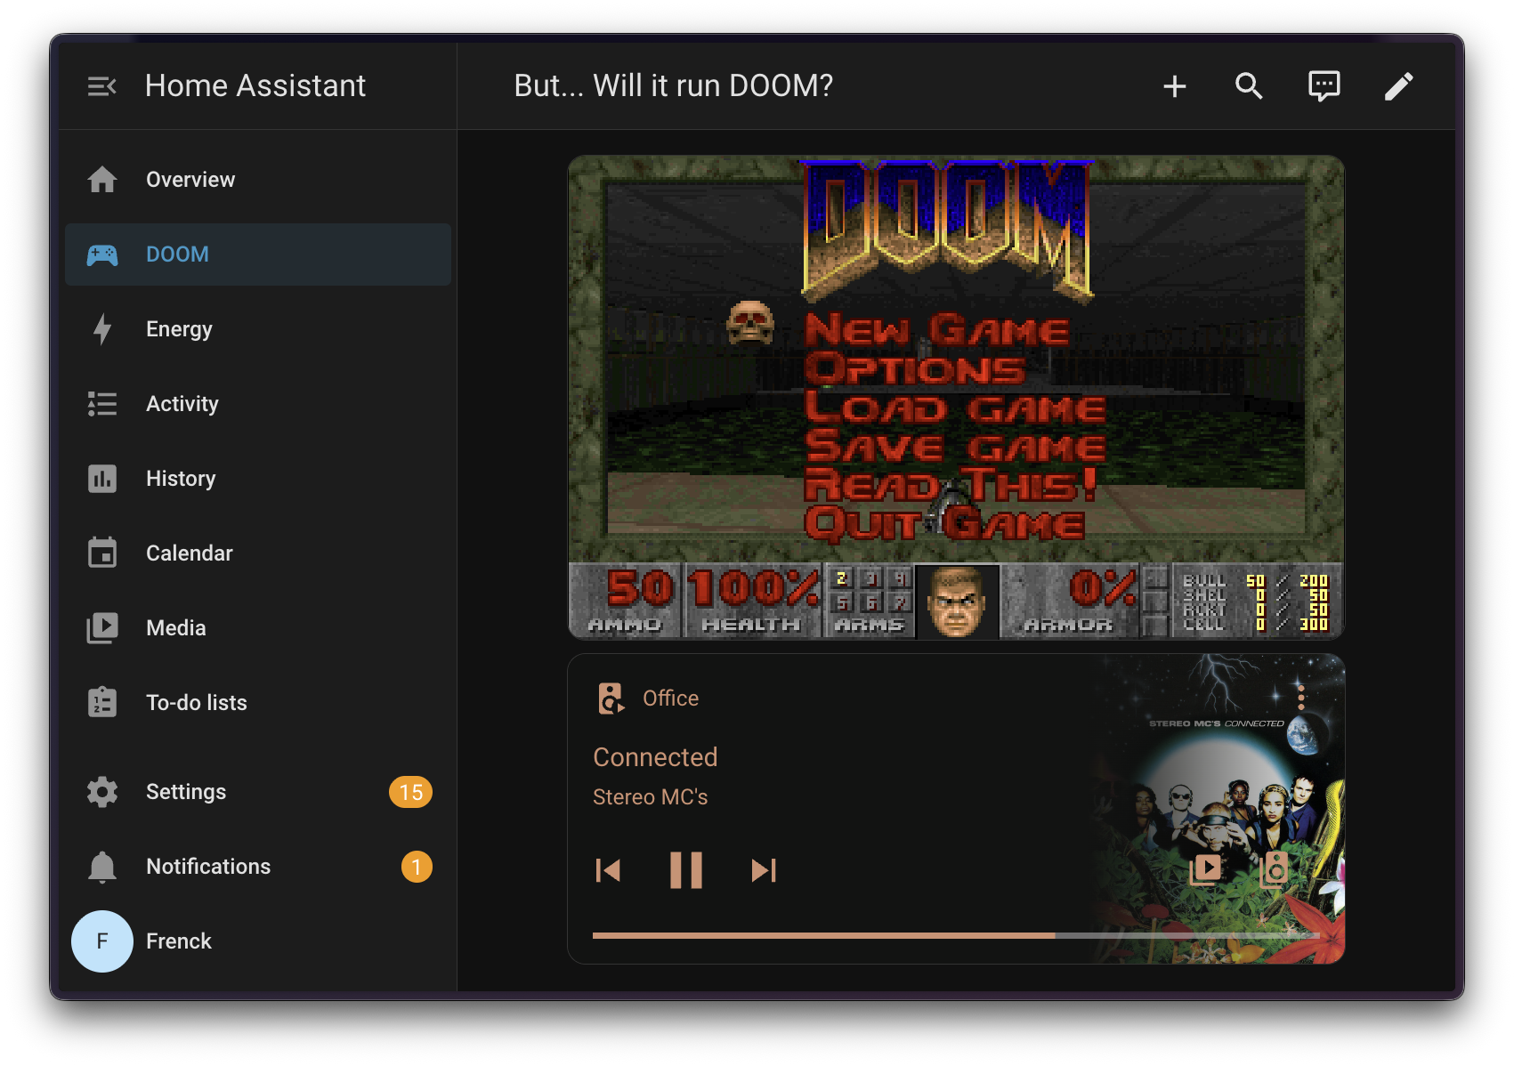Open search using the magnifier icon
This screenshot has width=1514, height=1066.
[1249, 86]
